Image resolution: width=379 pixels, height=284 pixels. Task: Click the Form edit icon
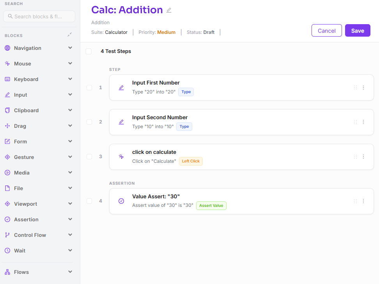[x=7, y=141]
